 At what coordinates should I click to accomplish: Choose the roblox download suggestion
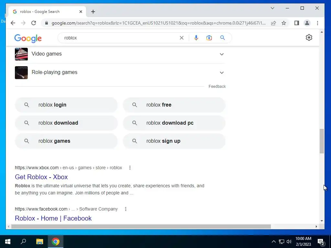[x=66, y=123]
